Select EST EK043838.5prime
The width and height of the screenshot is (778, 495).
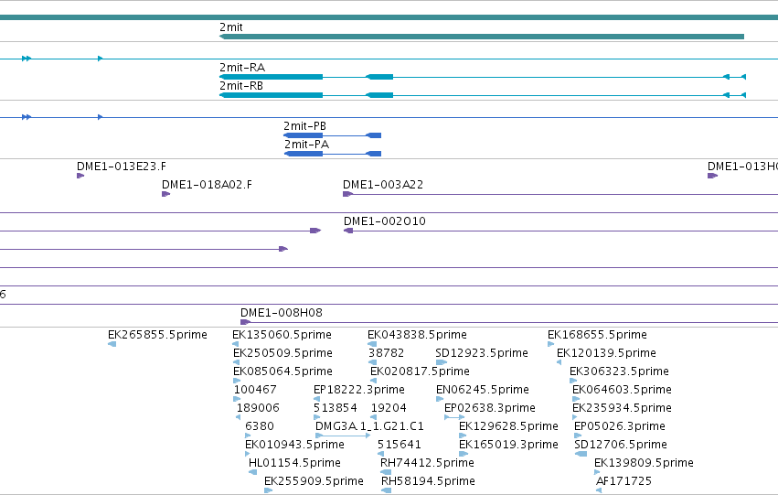pos(417,335)
